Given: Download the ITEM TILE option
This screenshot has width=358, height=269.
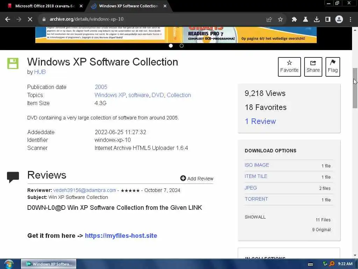Looking at the screenshot, I should (x=256, y=177).
